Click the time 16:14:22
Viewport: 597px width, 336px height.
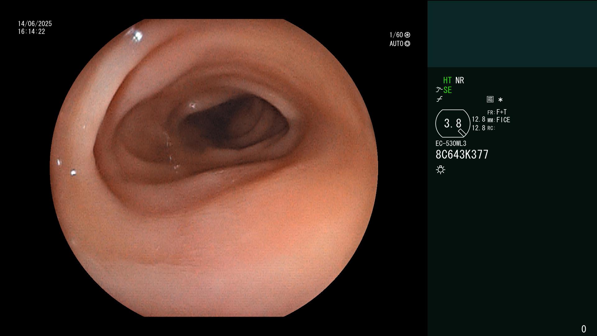[x=31, y=31]
